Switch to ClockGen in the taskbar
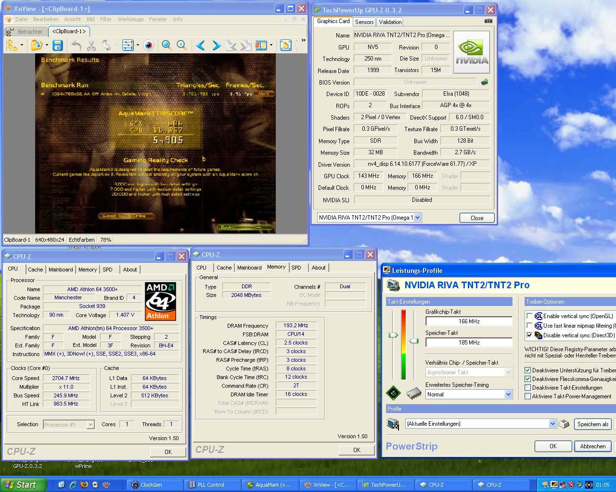This screenshot has height=492, width=616. [155, 485]
